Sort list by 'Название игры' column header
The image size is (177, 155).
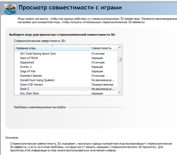[52, 48]
